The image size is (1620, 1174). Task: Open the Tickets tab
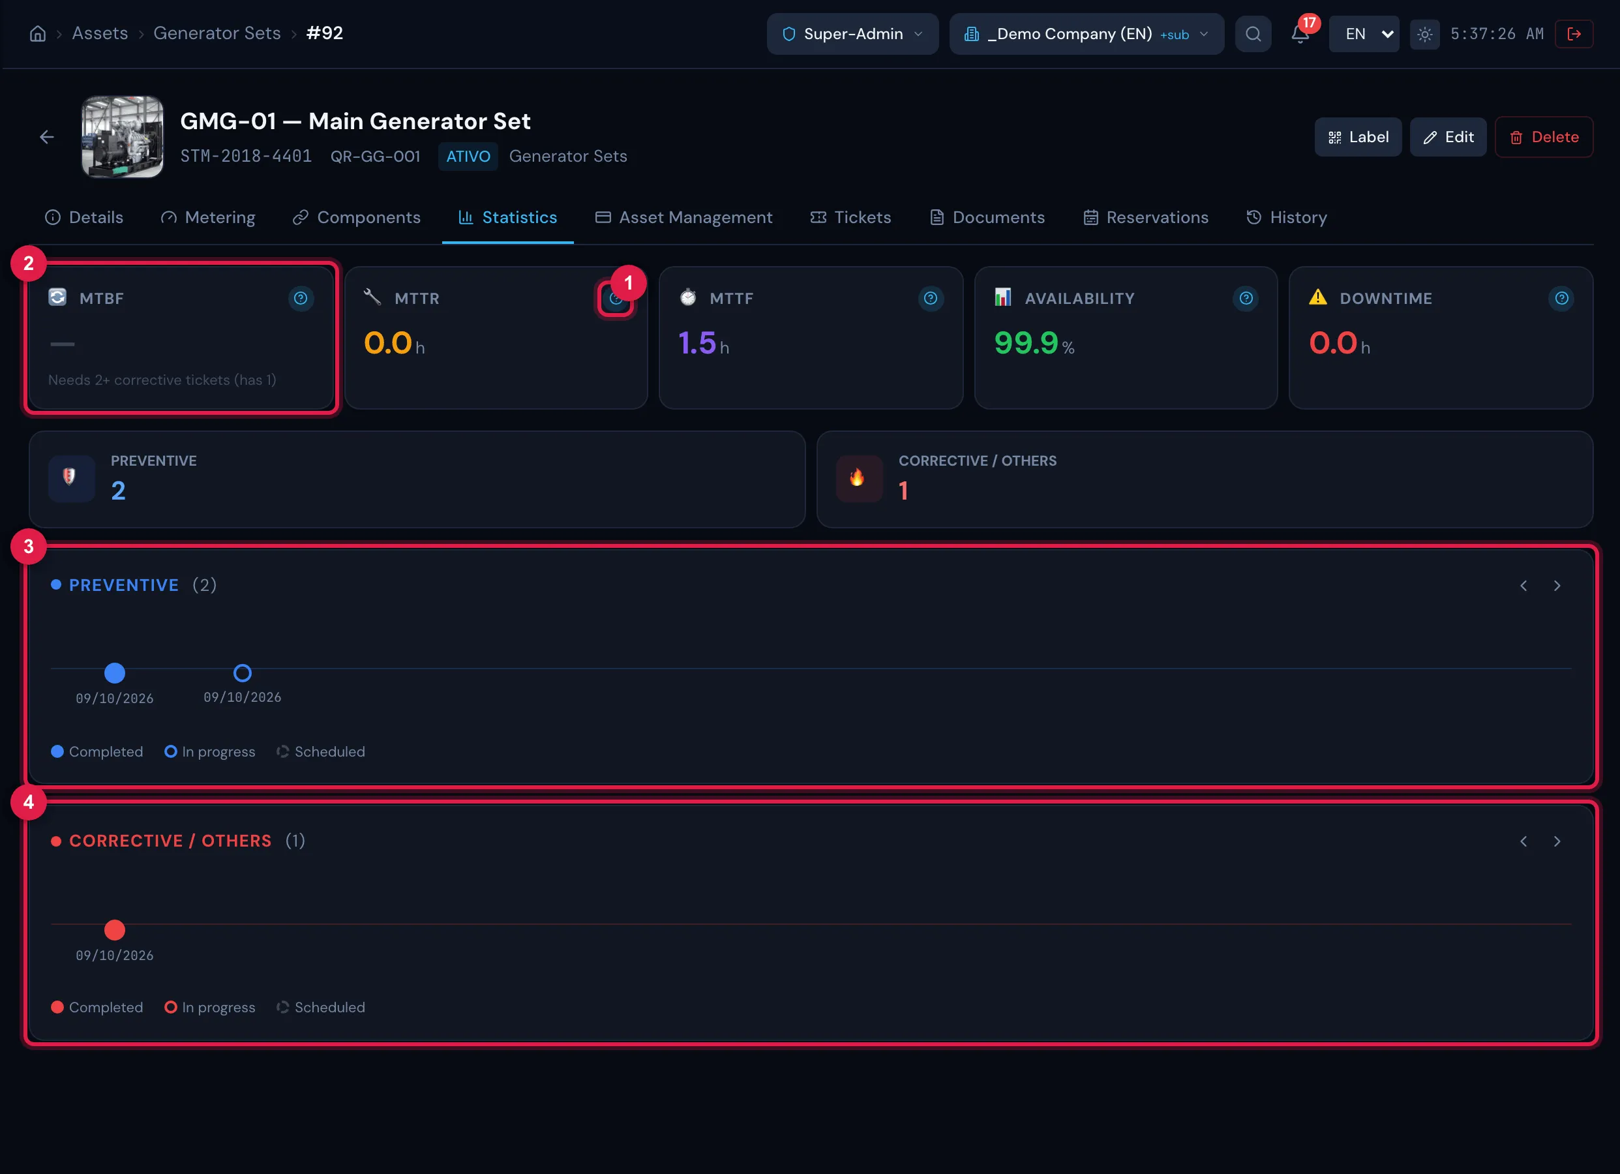point(850,217)
